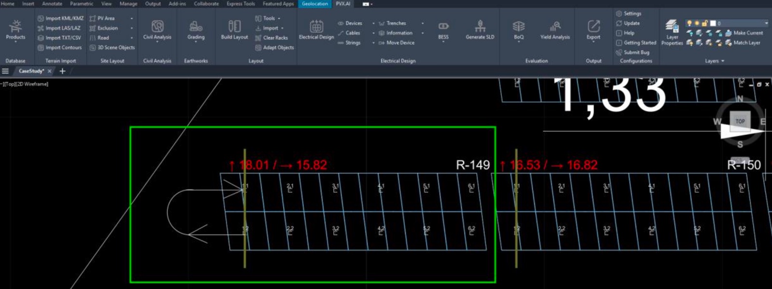Expand the Road dropdown arrow

pos(131,38)
